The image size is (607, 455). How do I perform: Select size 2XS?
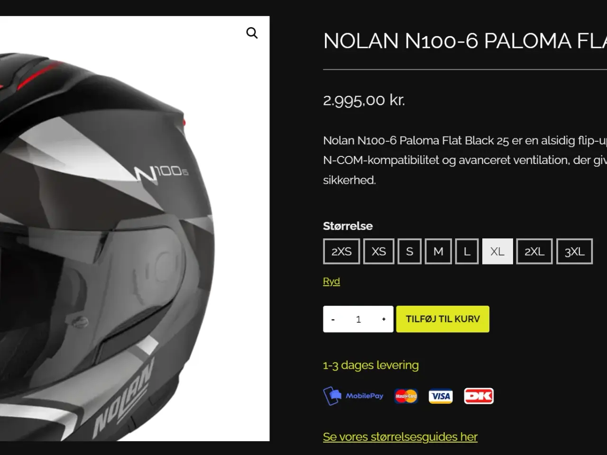click(341, 251)
